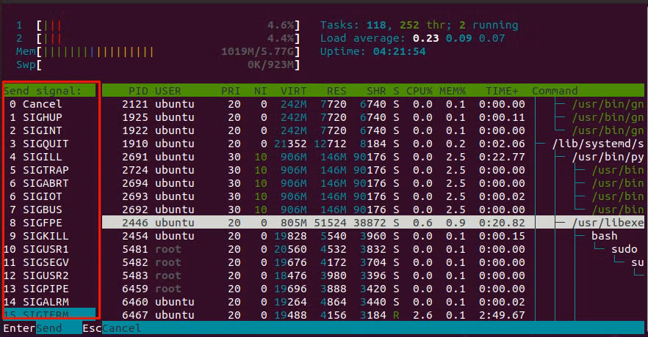Viewport: 648px width, 337px height.
Task: Pick SIGALRM from the signal list
Action: tap(50, 302)
